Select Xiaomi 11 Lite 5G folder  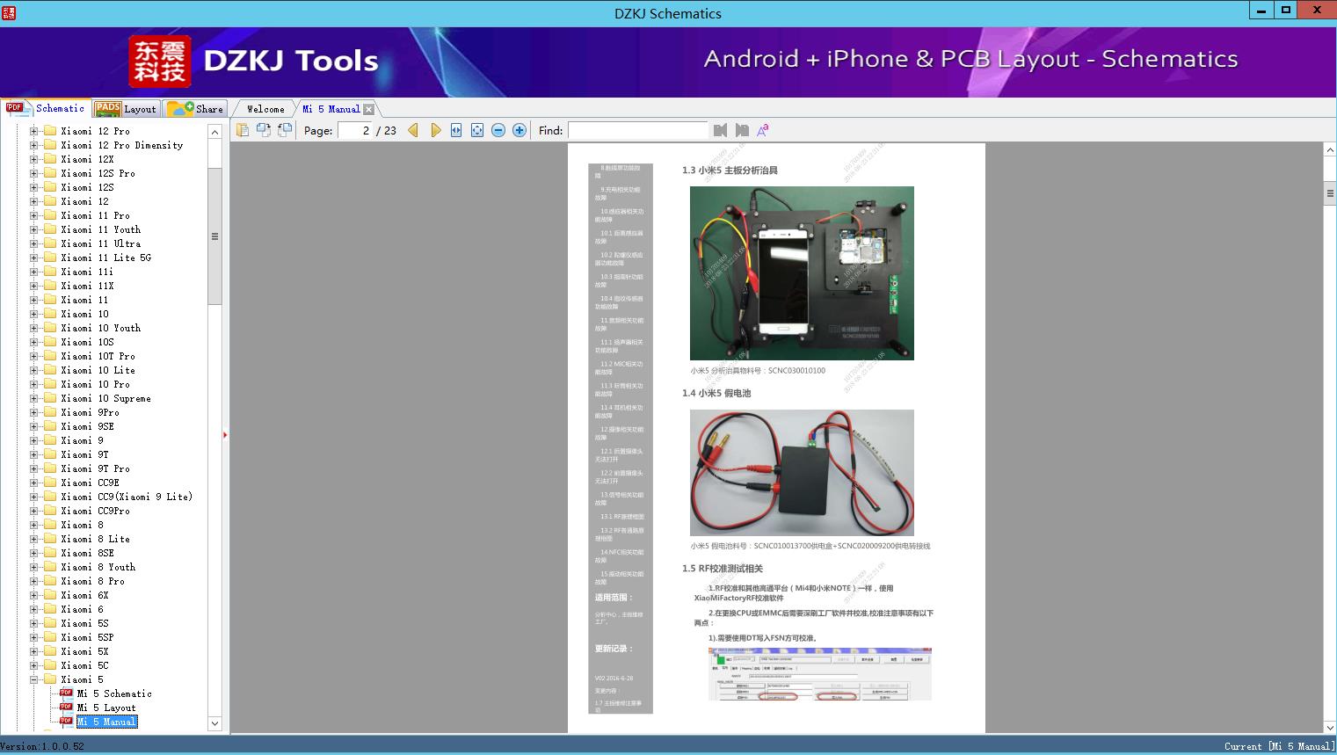105,258
